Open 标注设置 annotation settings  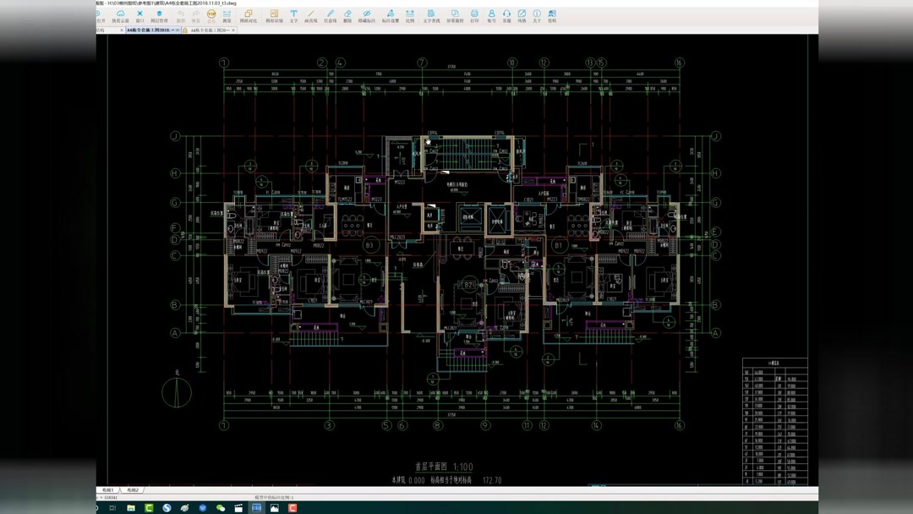pyautogui.click(x=390, y=16)
